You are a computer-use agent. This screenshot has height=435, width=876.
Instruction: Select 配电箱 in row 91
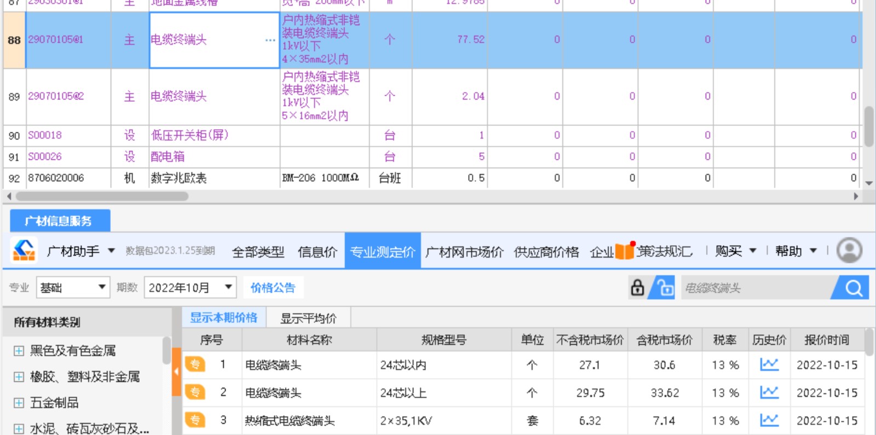(x=168, y=156)
